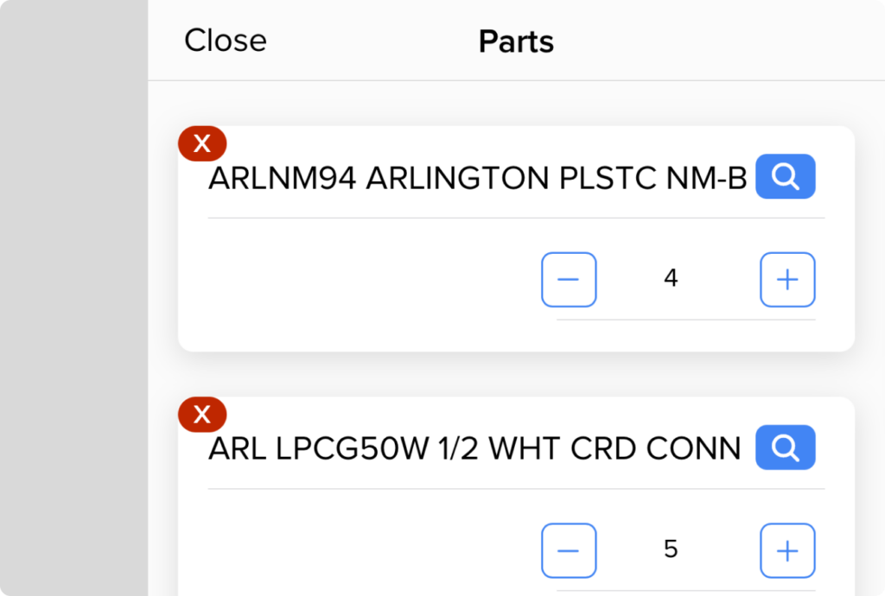Edit the ARLNM94 ARLINGTON PLSTC NM-B name field
Viewport: 885px width, 596px height.
(477, 179)
